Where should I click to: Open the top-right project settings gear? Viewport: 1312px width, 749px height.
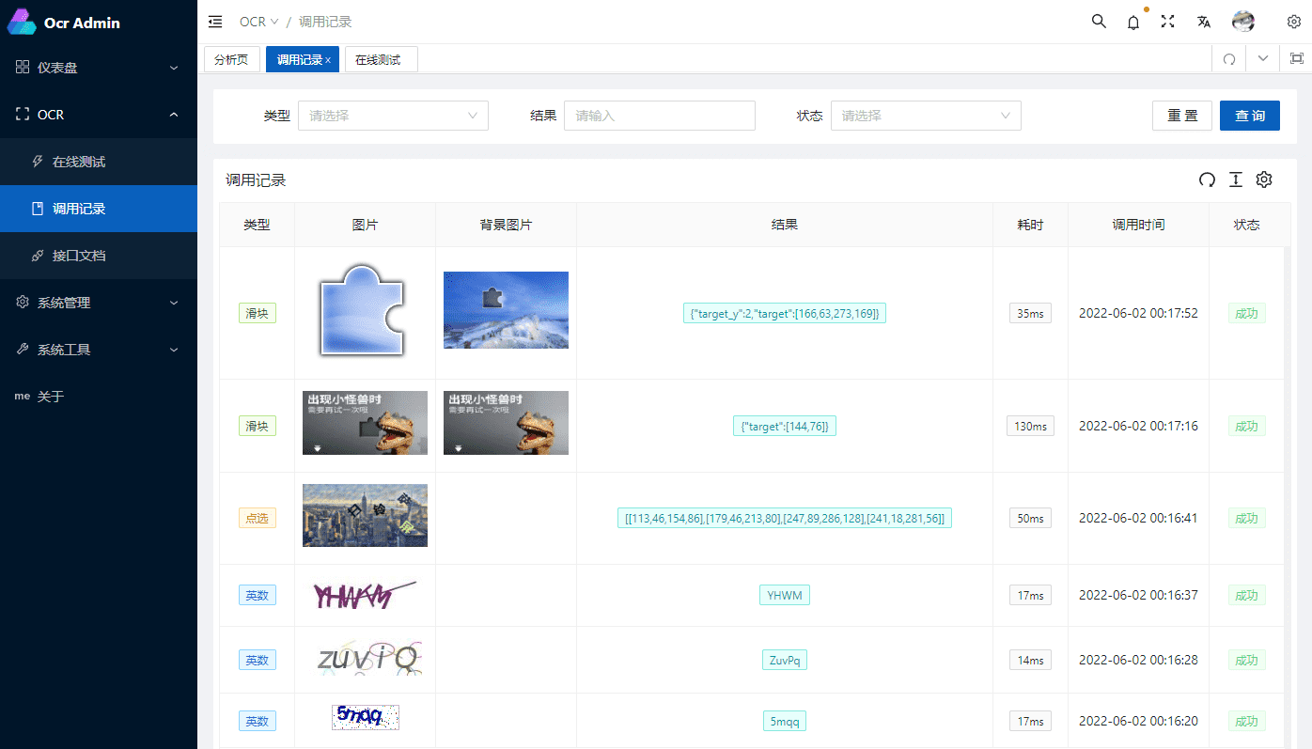pos(1294,22)
